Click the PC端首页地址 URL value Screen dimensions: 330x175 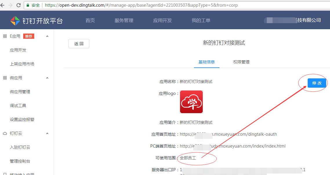point(233,146)
